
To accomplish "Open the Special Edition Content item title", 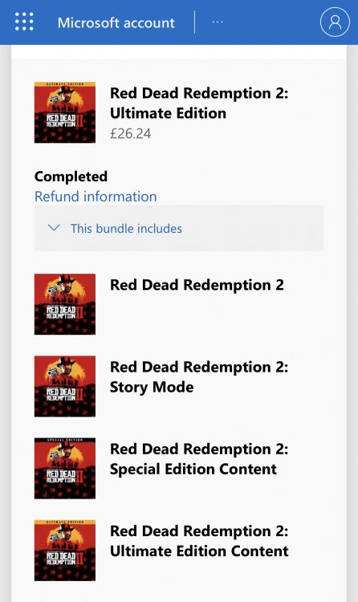I will click(x=199, y=459).
